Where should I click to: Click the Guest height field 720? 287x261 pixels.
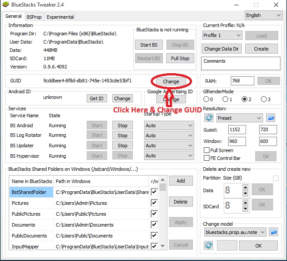(x=268, y=130)
